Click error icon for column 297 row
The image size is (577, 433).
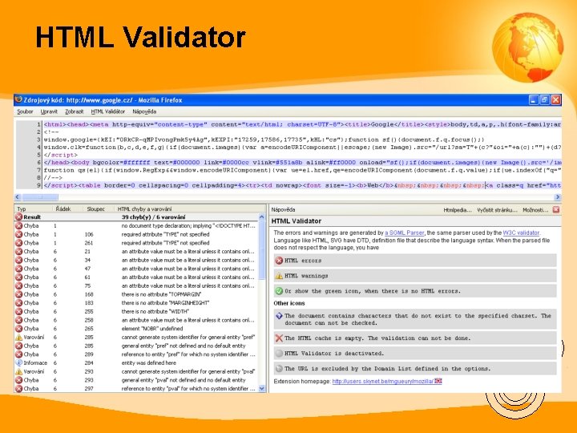tap(18, 388)
